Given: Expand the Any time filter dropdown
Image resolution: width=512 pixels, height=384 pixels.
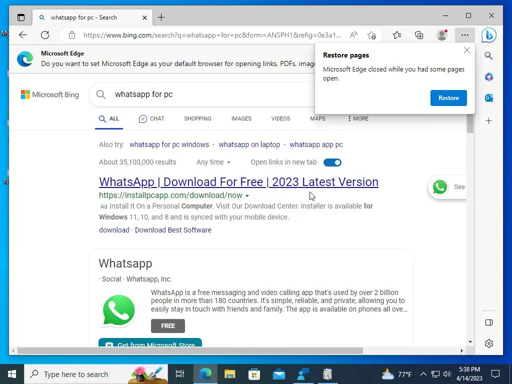Looking at the screenshot, I should [x=213, y=162].
